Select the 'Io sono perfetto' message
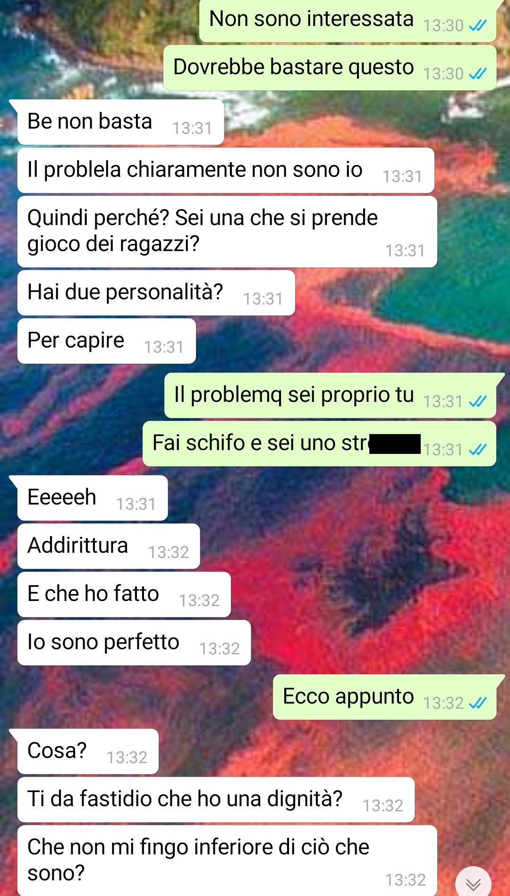The height and width of the screenshot is (896, 510). pos(134,643)
